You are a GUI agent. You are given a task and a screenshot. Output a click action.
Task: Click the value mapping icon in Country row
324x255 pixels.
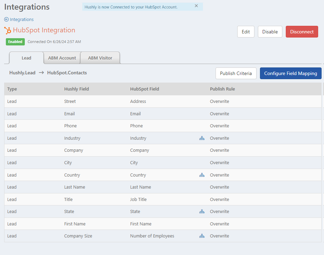point(202,175)
